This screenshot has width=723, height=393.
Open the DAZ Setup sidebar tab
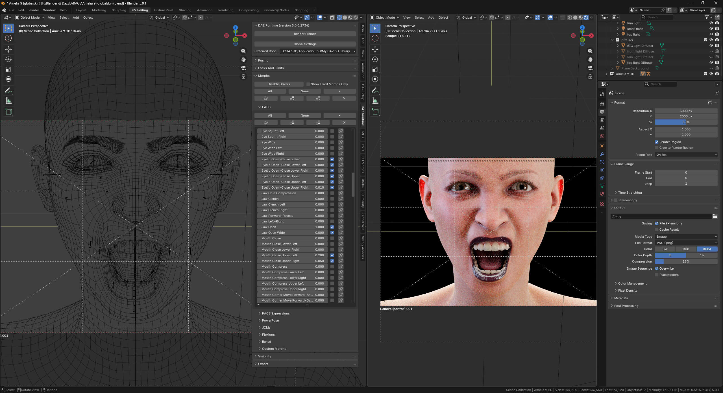(363, 92)
